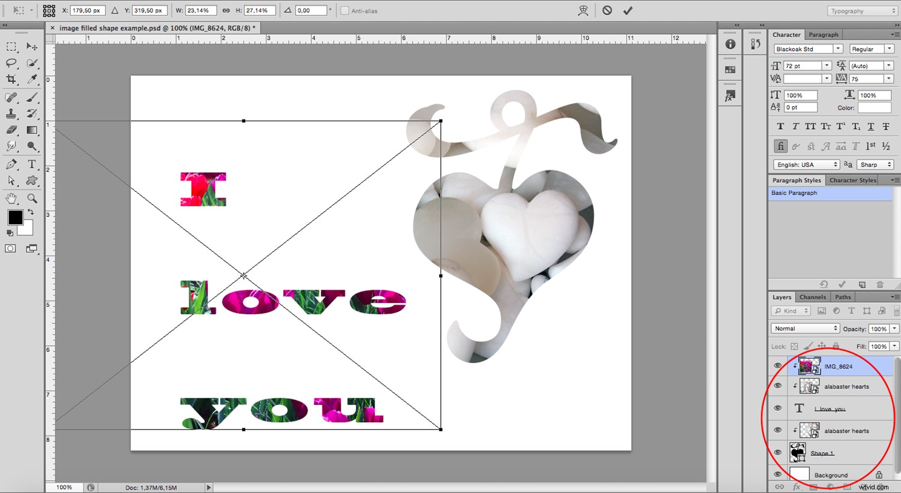Toggle visibility of the I love you layer
The image size is (901, 493).
click(x=778, y=408)
